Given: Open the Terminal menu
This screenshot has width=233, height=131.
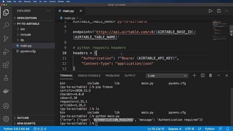Looking at the screenshot, I should coord(52,1).
